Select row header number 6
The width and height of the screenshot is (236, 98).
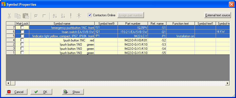[x=11, y=31]
